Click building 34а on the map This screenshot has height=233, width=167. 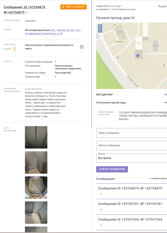point(120,32)
